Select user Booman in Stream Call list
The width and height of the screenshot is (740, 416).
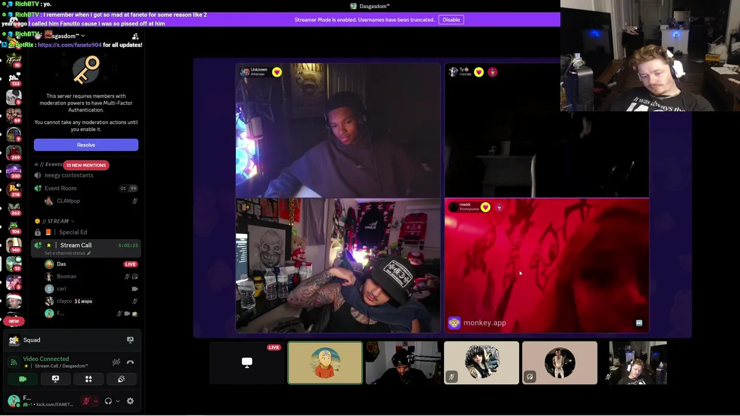coord(66,277)
